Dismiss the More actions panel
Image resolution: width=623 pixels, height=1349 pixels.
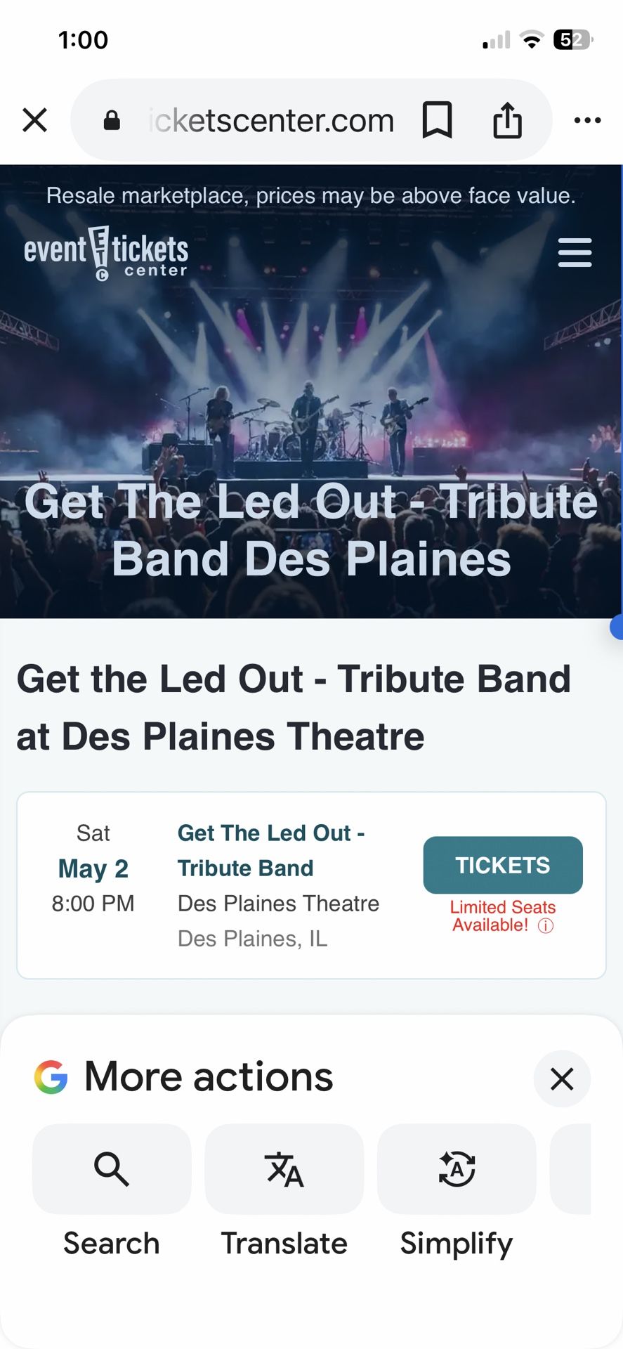pos(562,1078)
